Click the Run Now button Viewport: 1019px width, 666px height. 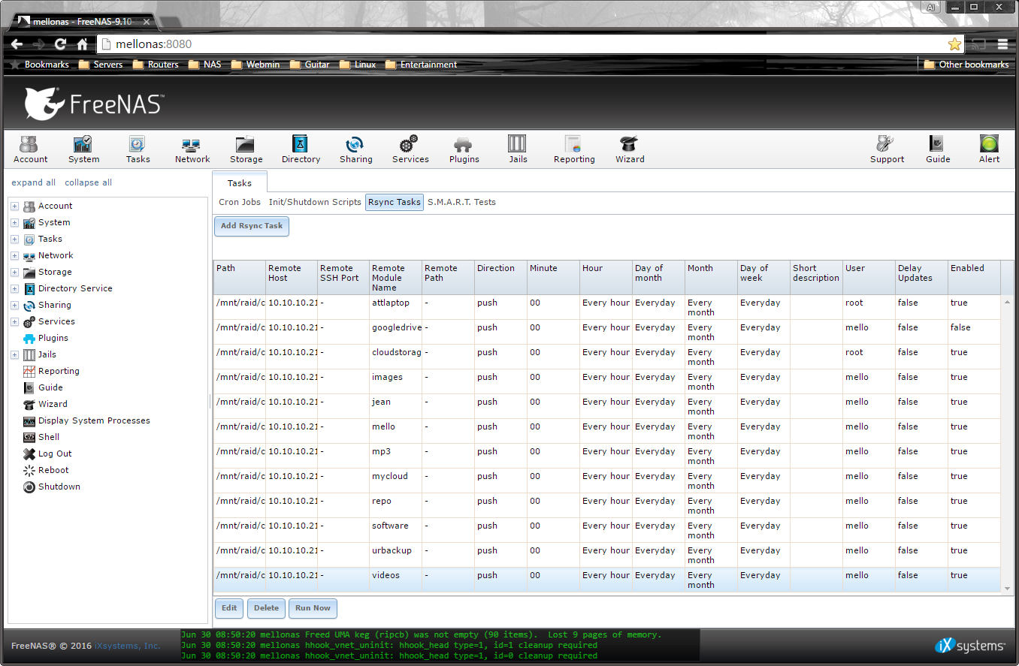(313, 608)
